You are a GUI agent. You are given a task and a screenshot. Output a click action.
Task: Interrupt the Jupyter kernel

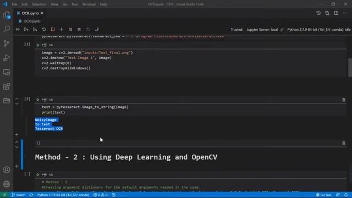(x=53, y=29)
